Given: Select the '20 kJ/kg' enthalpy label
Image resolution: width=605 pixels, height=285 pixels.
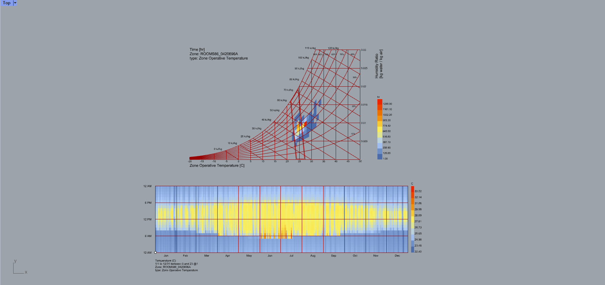Looking at the screenshot, I should (245, 136).
